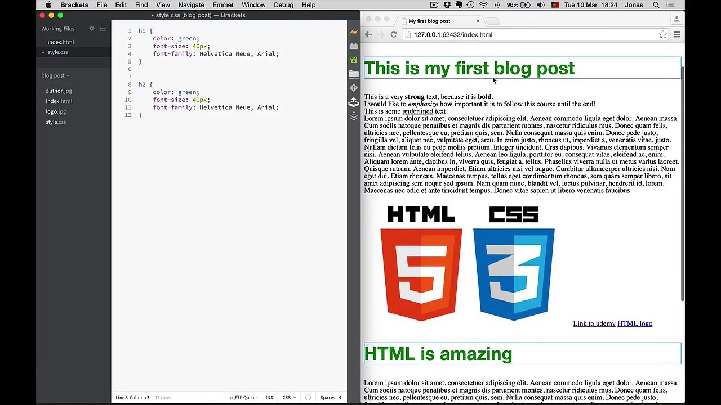Open the View menu
The image size is (721, 405).
163,5
